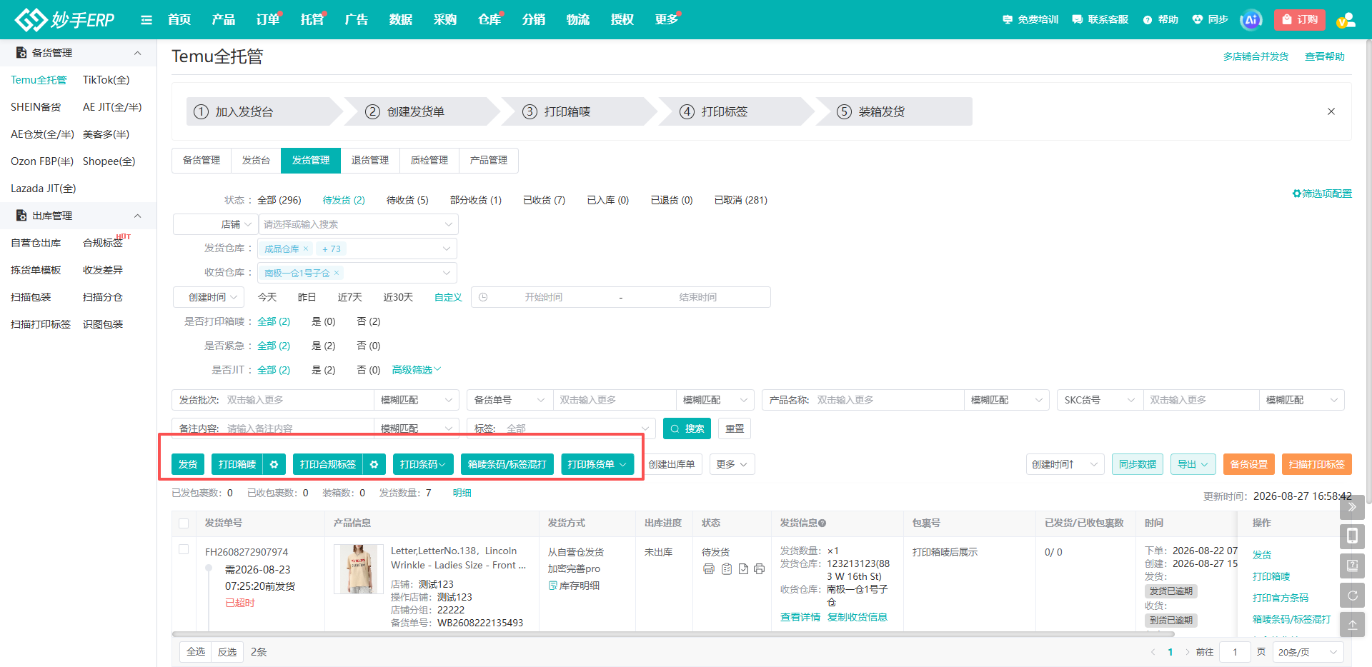Switch to the 备货管理 tab
Viewport: 1372px width, 667px height.
point(202,160)
